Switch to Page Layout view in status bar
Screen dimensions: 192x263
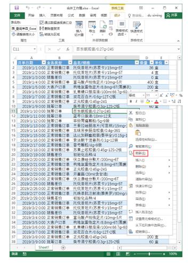click(x=118, y=254)
